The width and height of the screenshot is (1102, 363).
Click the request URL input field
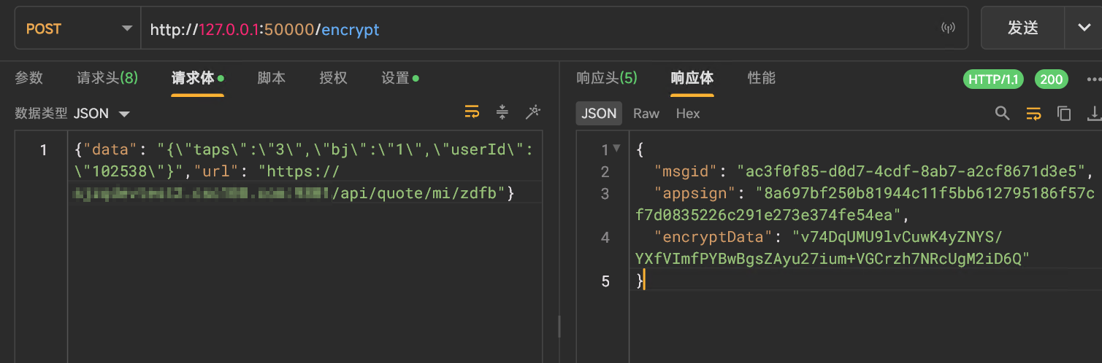point(540,29)
